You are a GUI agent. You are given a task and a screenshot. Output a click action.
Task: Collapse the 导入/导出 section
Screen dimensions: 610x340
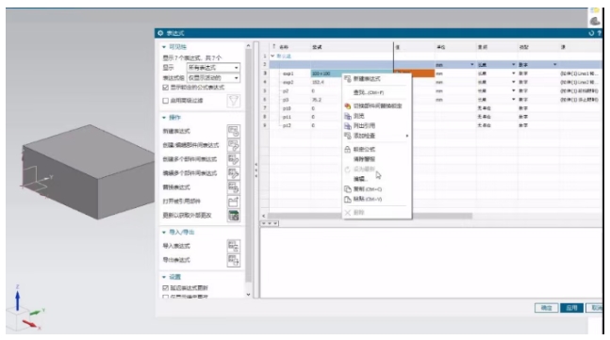[164, 233]
